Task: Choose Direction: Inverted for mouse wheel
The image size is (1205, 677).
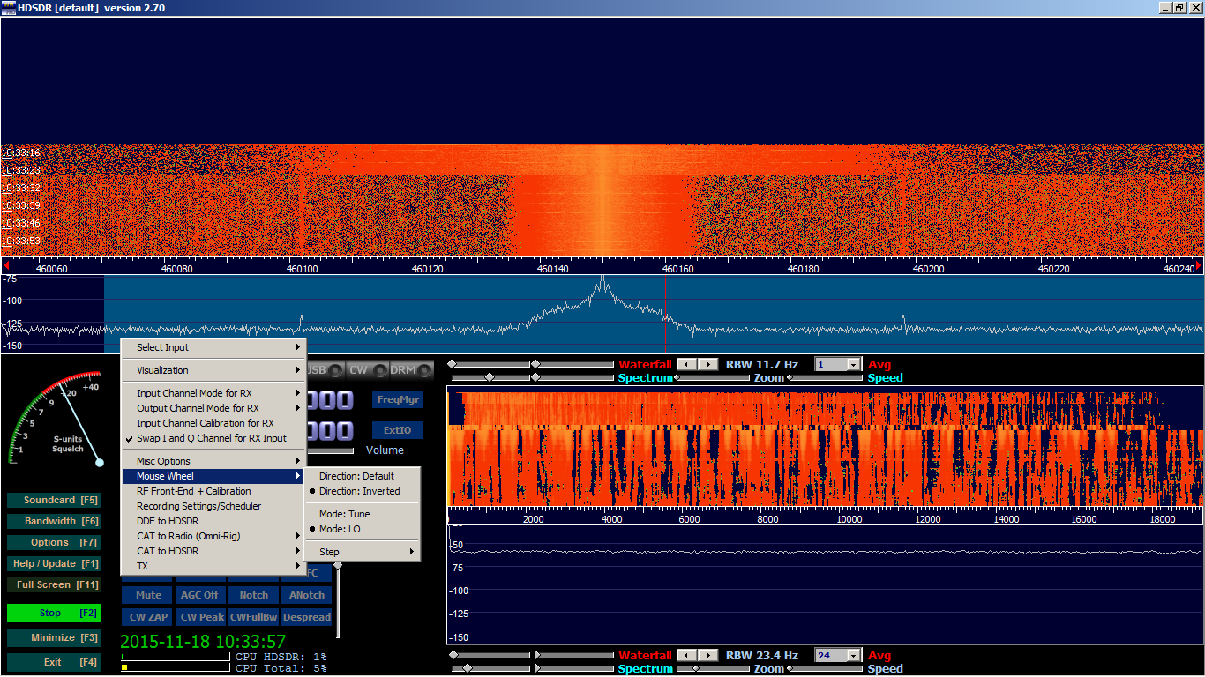Action: [363, 491]
